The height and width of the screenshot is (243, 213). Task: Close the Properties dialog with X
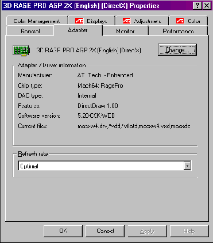pyautogui.click(x=207, y=6)
